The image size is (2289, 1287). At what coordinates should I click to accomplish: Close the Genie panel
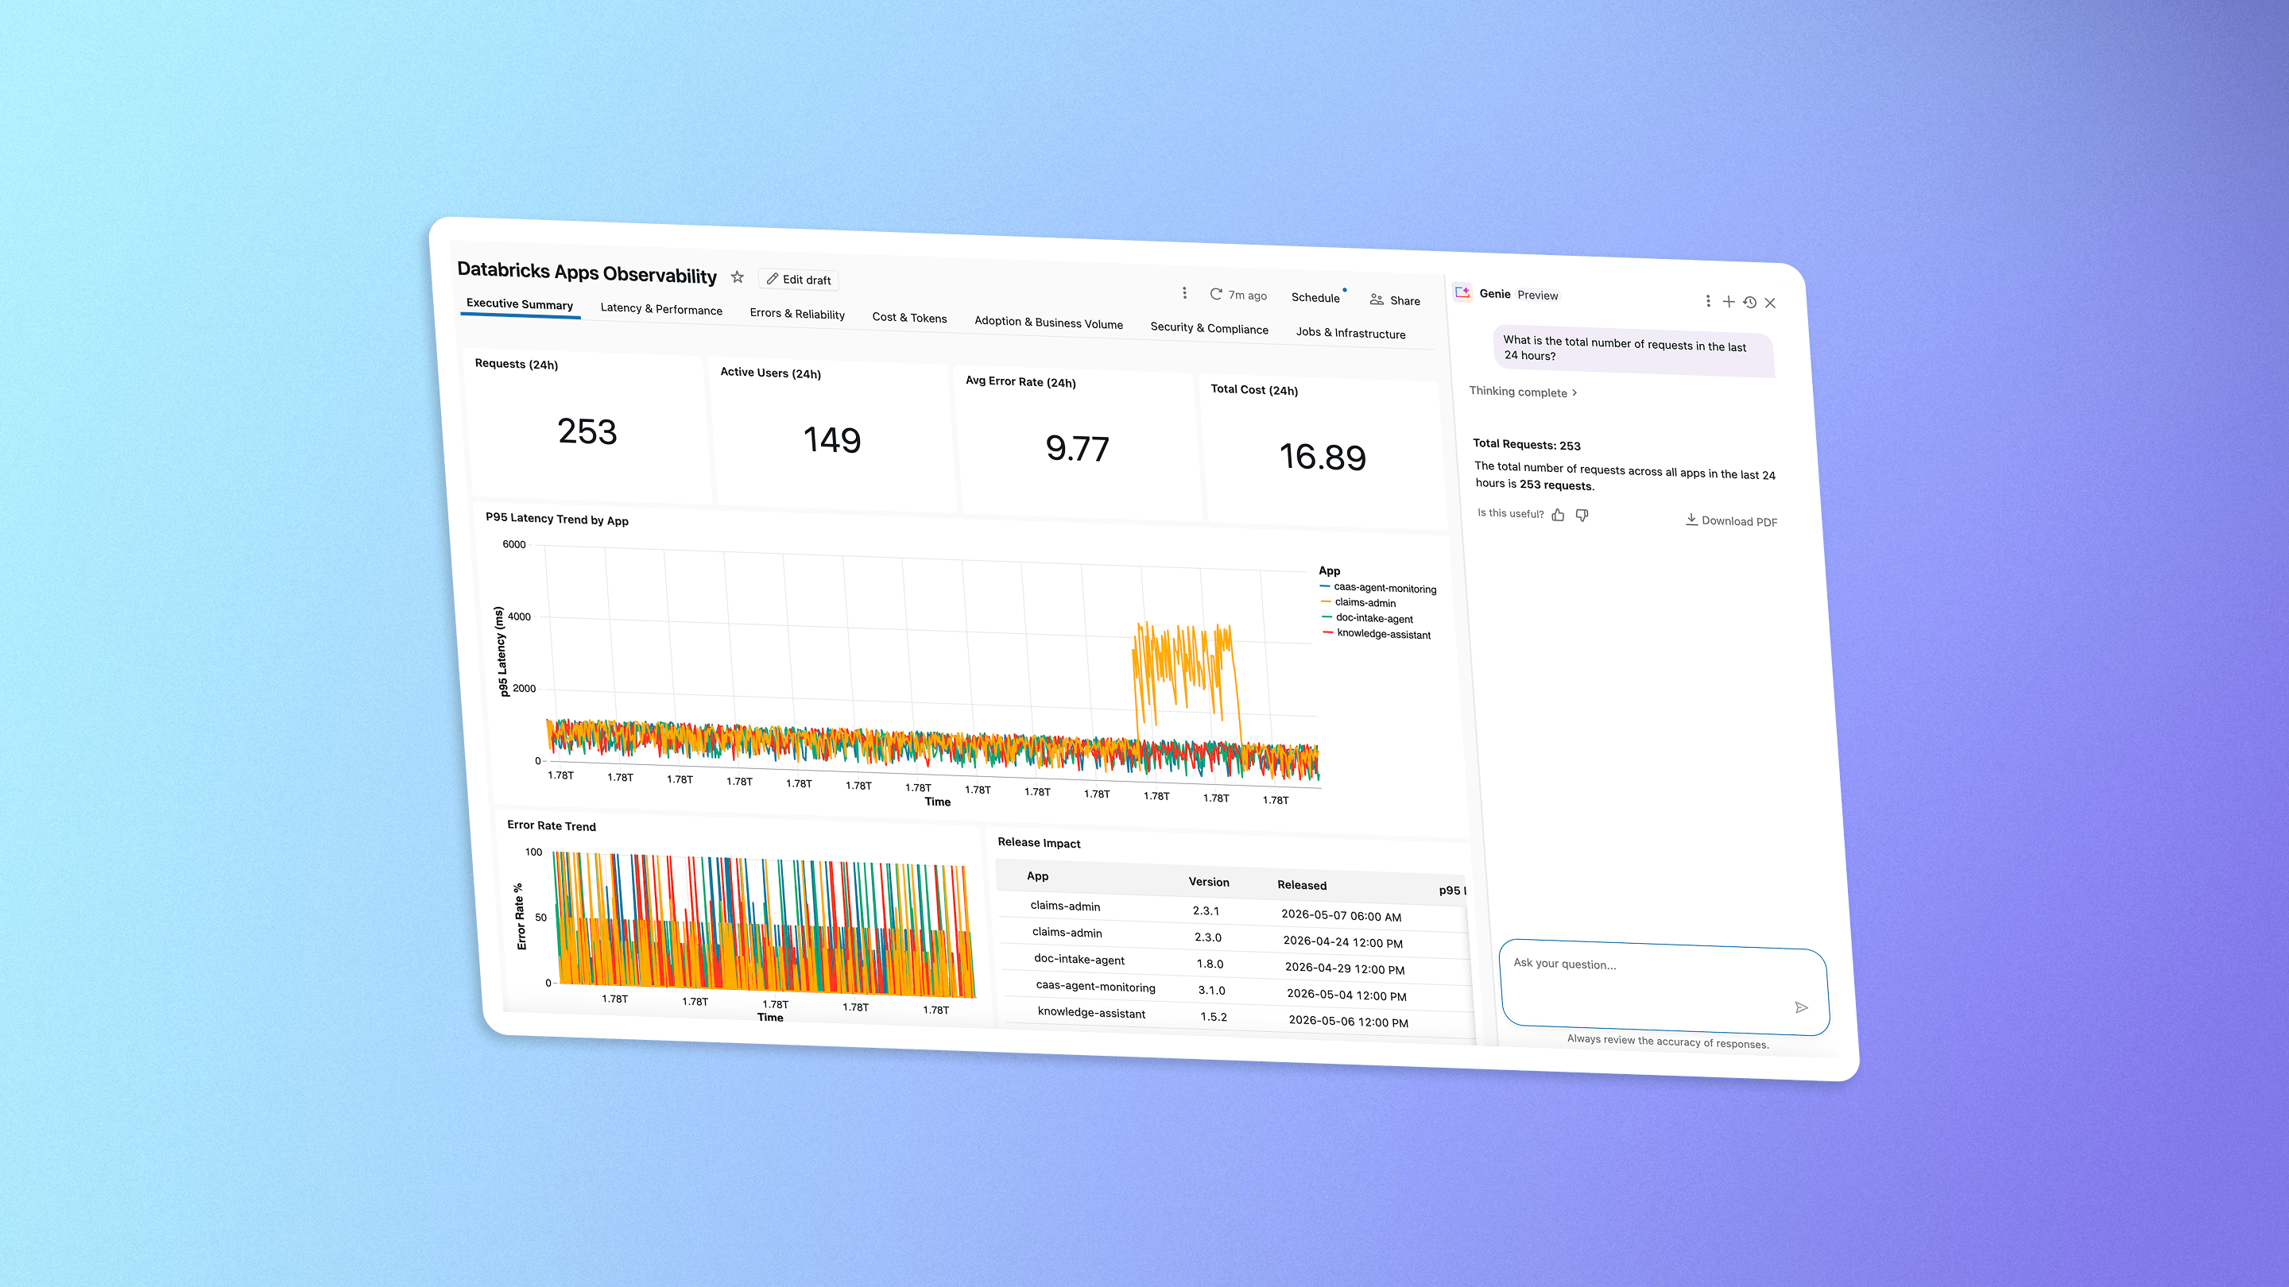point(1770,303)
